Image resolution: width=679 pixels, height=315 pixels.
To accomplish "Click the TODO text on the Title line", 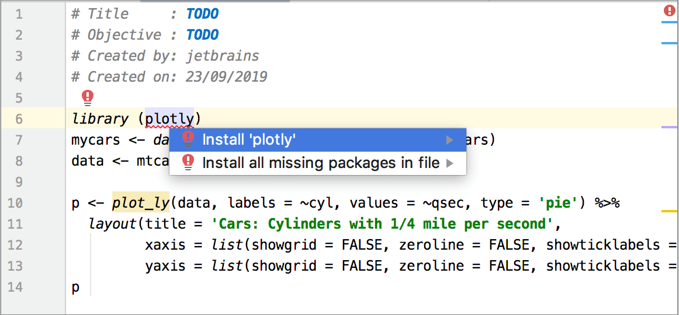I will [202, 14].
